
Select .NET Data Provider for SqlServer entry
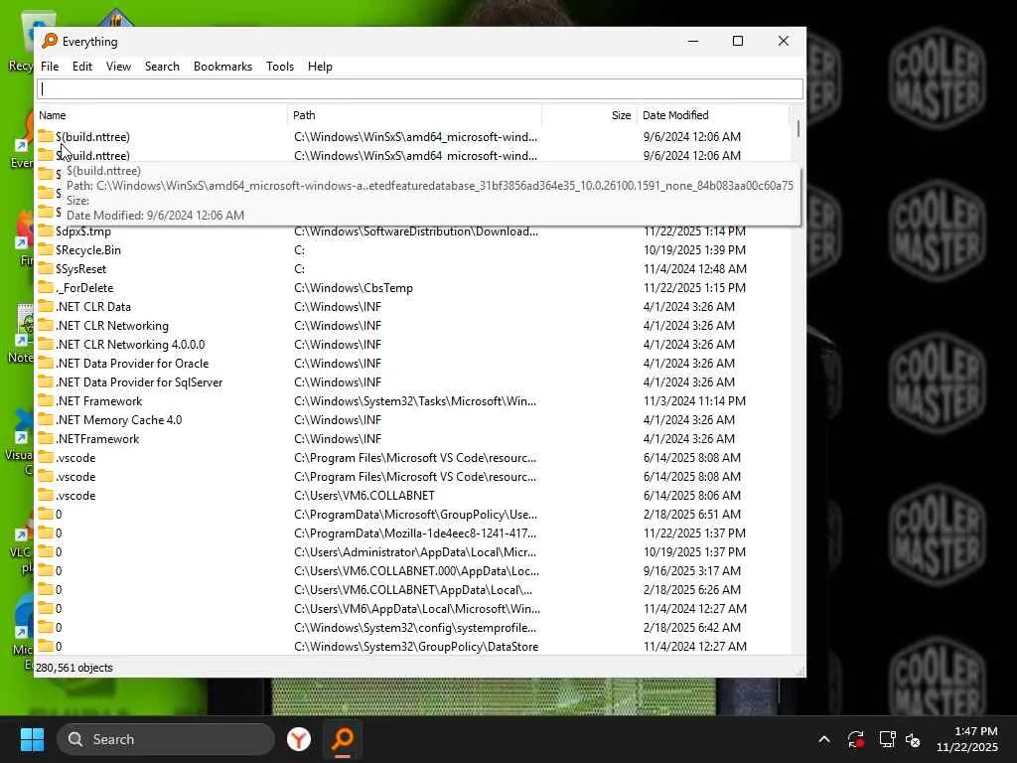(x=139, y=381)
